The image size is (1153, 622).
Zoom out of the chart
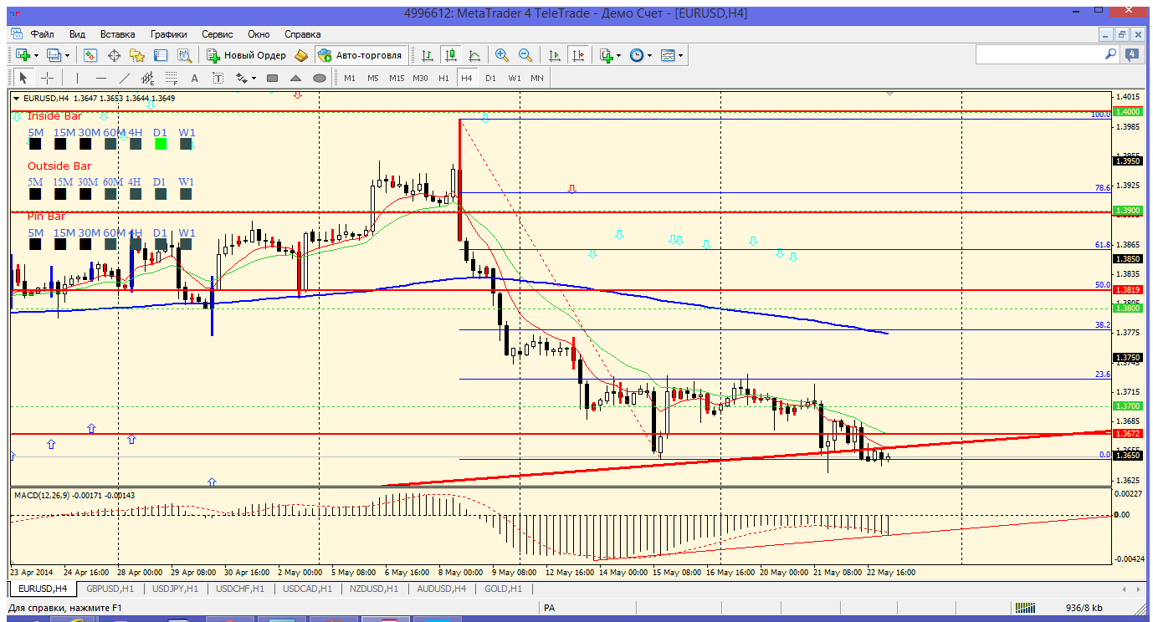pos(525,55)
